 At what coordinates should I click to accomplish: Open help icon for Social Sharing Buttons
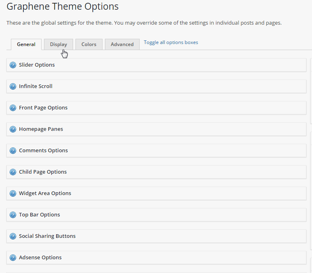click(x=13, y=236)
